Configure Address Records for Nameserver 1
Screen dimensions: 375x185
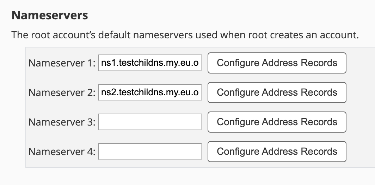coord(277,63)
